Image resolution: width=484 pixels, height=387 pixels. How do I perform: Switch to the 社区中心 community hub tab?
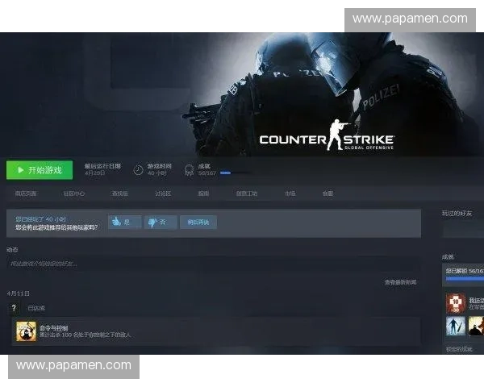[74, 193]
